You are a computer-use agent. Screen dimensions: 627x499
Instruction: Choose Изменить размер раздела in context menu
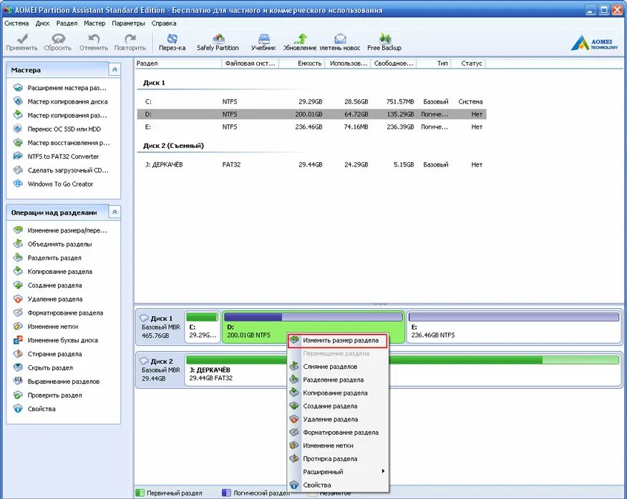point(338,341)
